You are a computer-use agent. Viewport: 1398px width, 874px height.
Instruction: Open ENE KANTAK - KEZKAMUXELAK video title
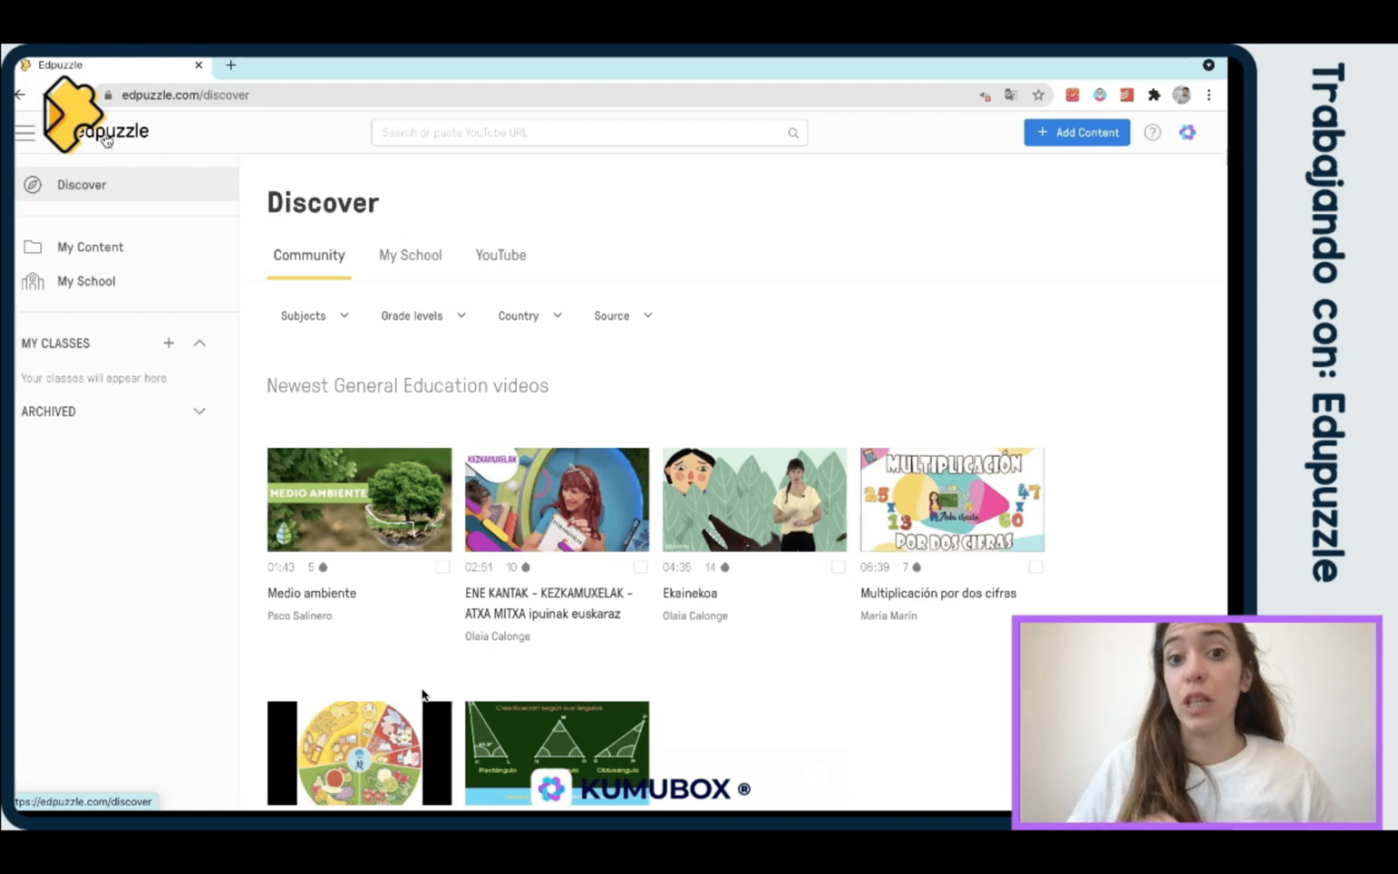(x=549, y=604)
